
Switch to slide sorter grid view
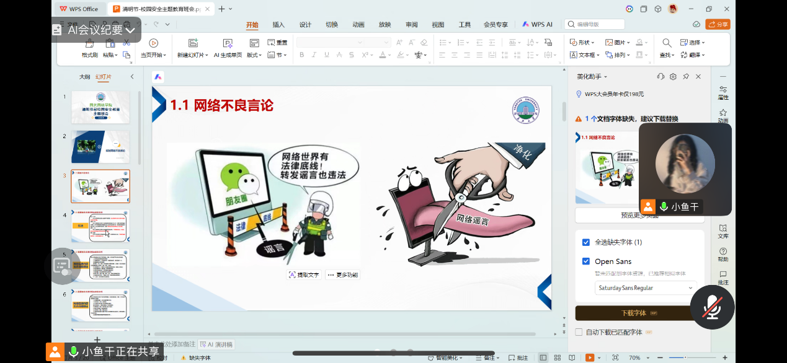[x=557, y=358]
